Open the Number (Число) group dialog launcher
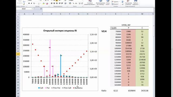 pos(83,6)
